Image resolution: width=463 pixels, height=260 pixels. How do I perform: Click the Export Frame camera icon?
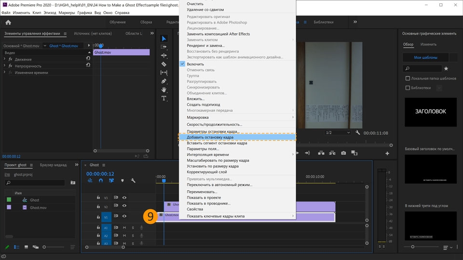pos(343,153)
